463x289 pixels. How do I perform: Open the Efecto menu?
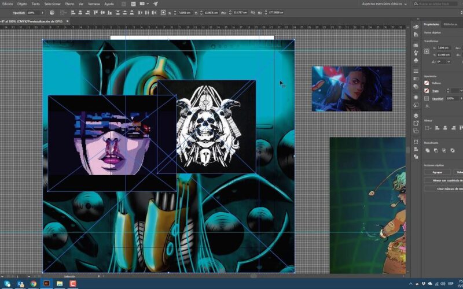[69, 4]
